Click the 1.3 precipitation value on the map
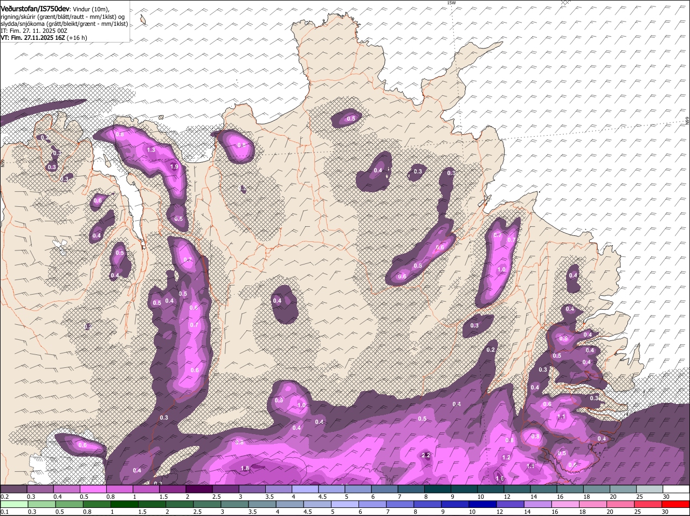690x516 pixels. 151,150
